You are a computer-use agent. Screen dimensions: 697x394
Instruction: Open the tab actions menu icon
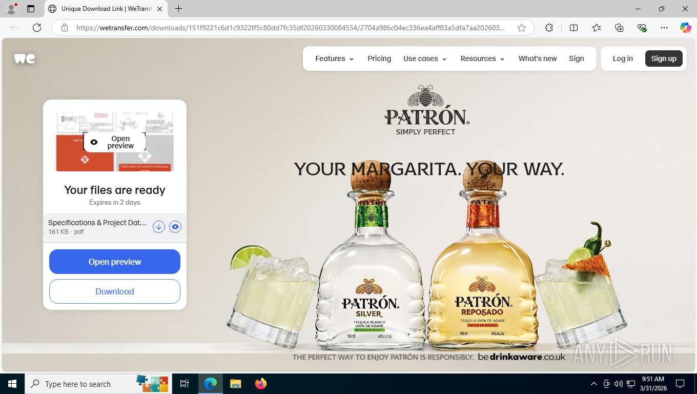tap(31, 9)
